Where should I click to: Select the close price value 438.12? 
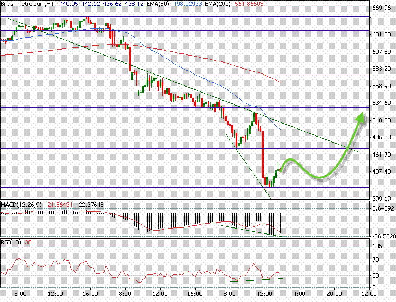[x=134, y=4]
